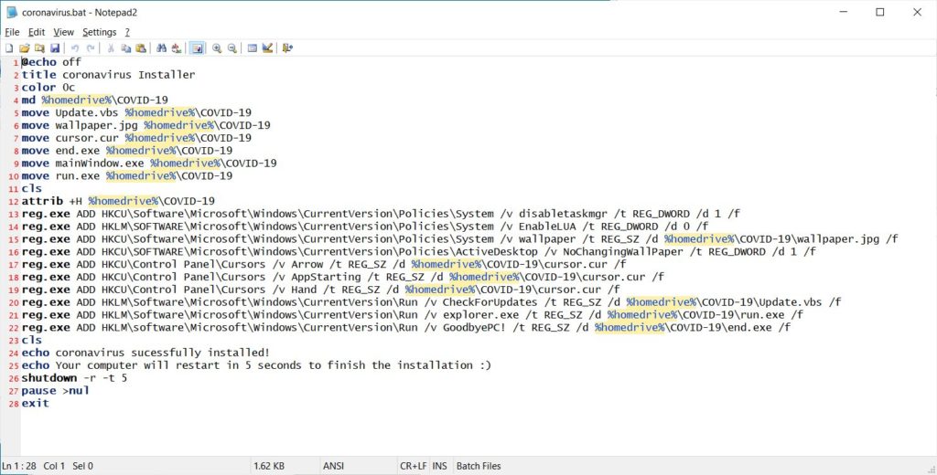Click the ANSI encoding status entry

333,466
